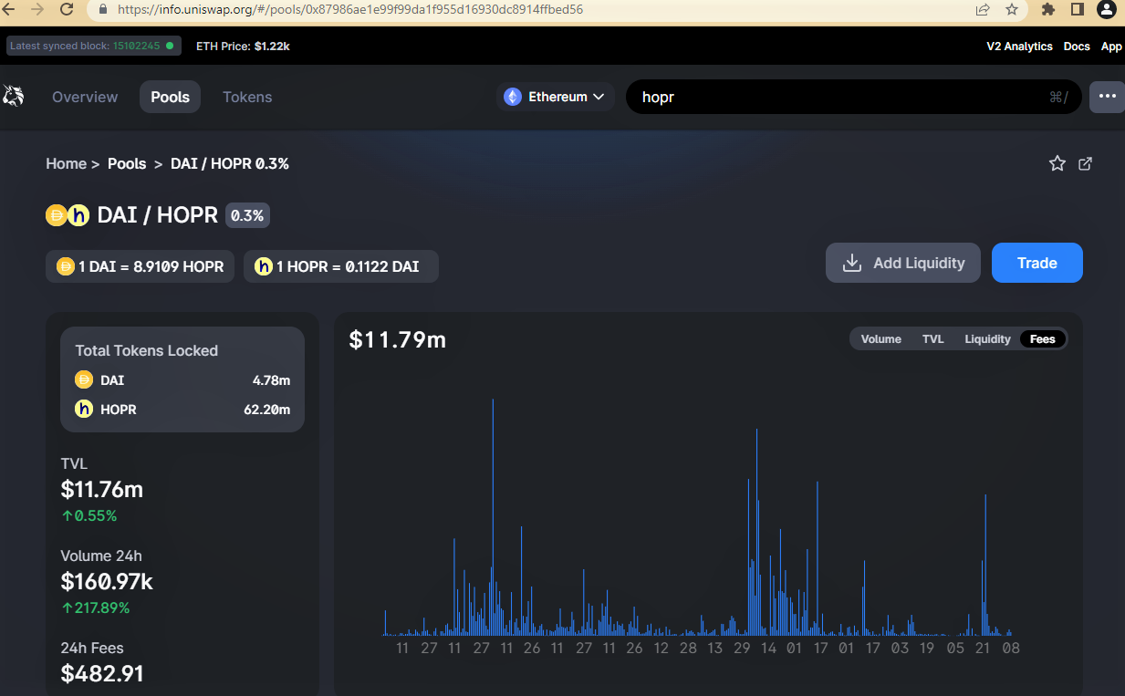Click the browser back arrow
This screenshot has height=696, width=1125.
coord(9,9)
